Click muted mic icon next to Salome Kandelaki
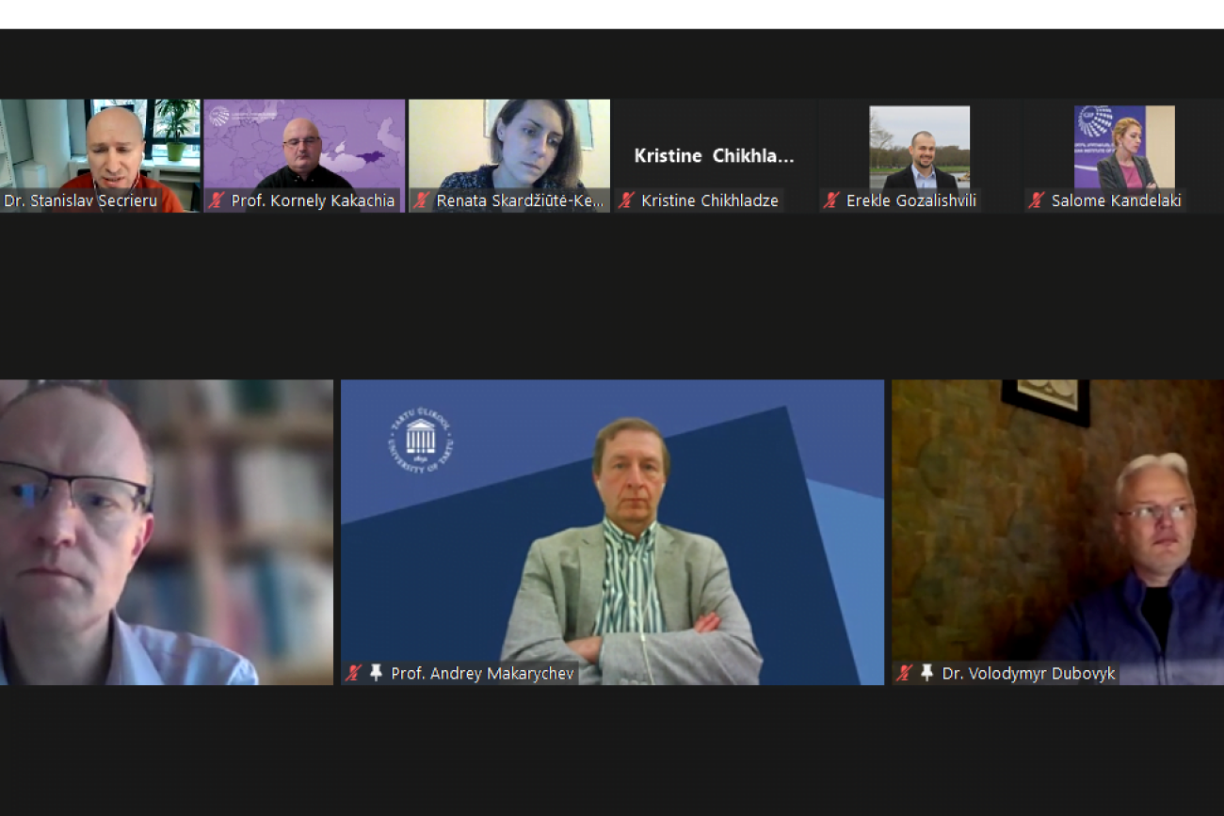This screenshot has width=1224, height=816. click(x=1037, y=200)
